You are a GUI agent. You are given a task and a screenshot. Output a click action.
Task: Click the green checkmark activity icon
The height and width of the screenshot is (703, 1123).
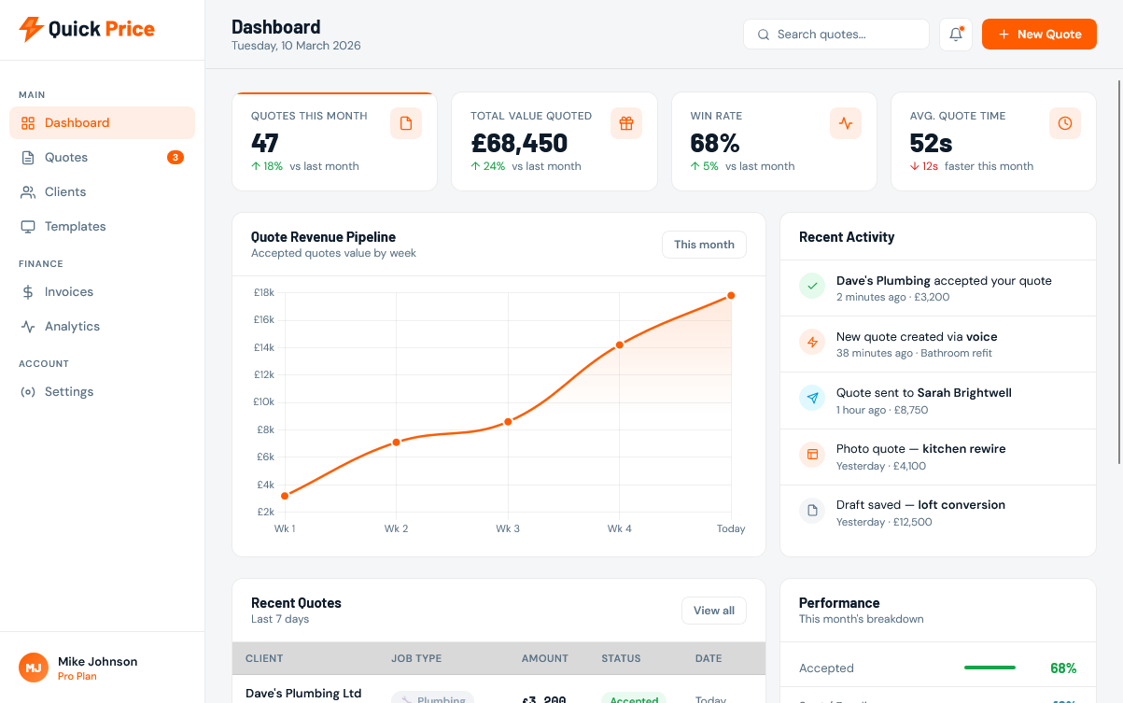point(812,287)
